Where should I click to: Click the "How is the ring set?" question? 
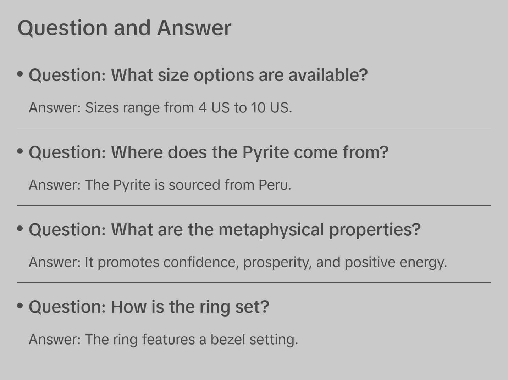pyautogui.click(x=149, y=307)
